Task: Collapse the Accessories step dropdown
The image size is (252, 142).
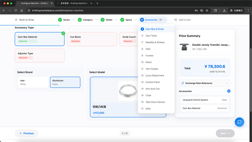Action: [164, 20]
